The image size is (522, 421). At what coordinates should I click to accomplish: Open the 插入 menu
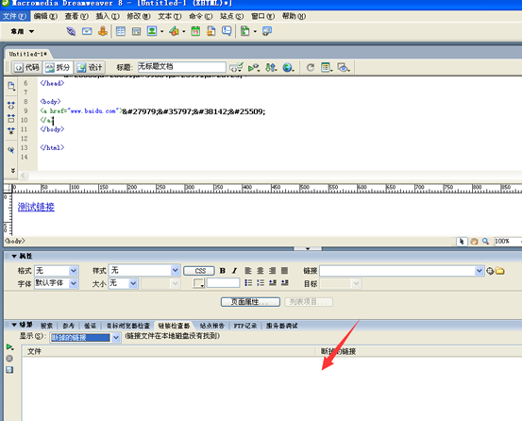point(108,16)
